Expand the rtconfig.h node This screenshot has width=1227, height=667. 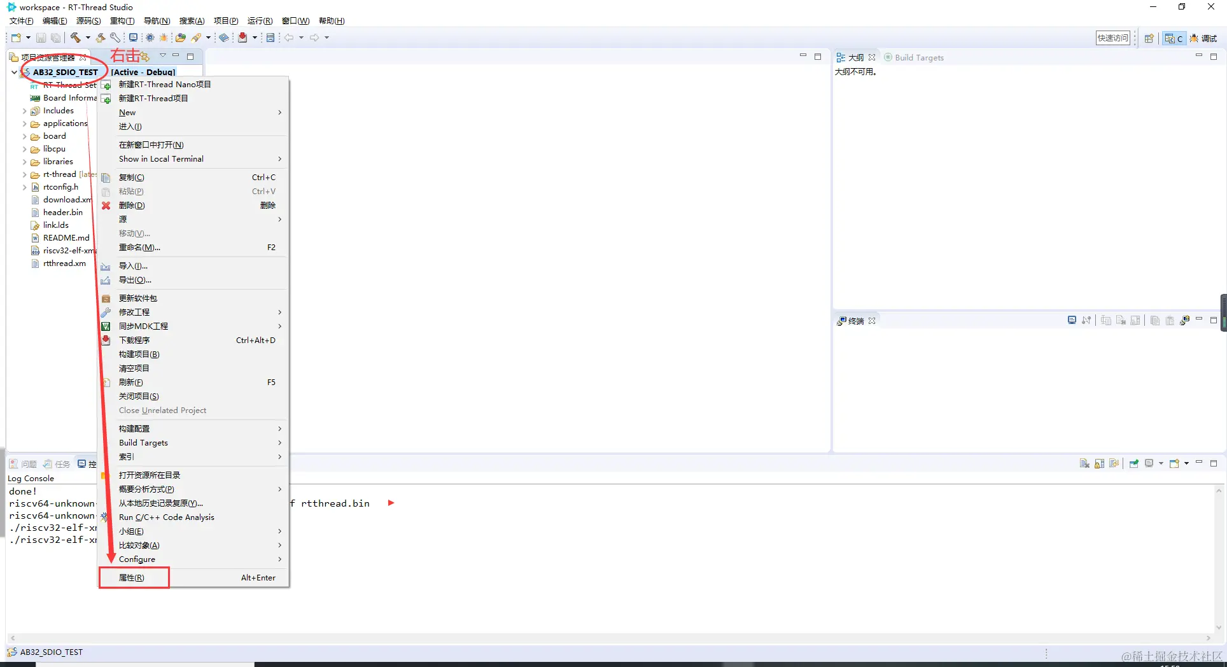point(24,187)
